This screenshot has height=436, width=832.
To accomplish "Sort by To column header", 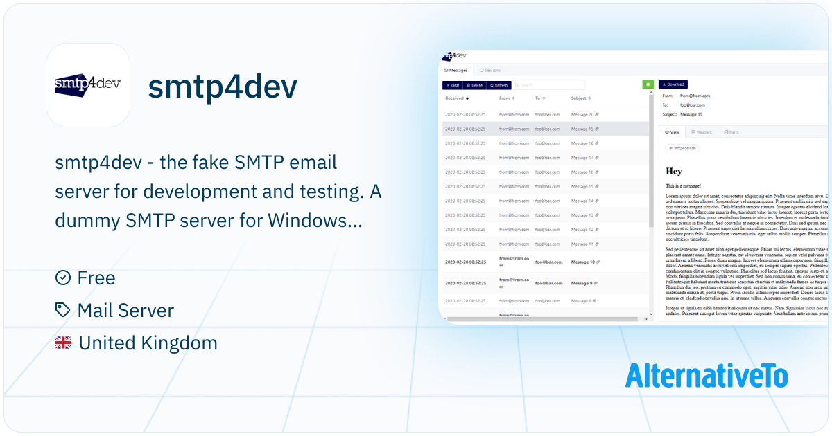I will [540, 98].
